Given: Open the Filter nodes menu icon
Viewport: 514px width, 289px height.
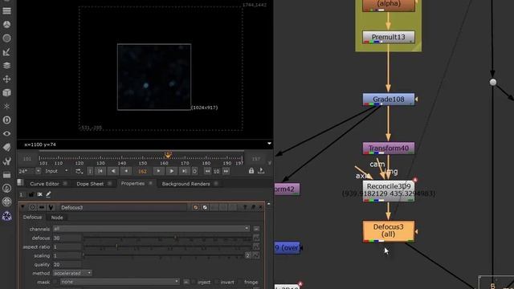Looking at the screenshot, I should point(6,39).
